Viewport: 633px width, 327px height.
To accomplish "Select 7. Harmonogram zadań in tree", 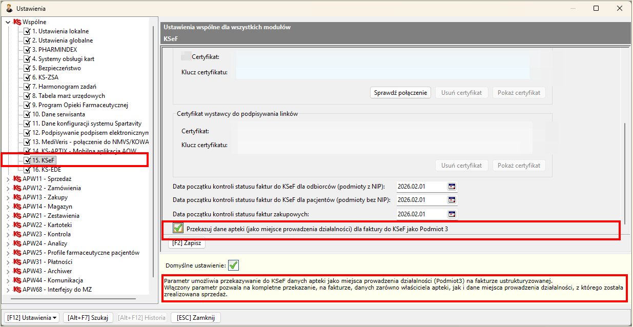I will [64, 87].
